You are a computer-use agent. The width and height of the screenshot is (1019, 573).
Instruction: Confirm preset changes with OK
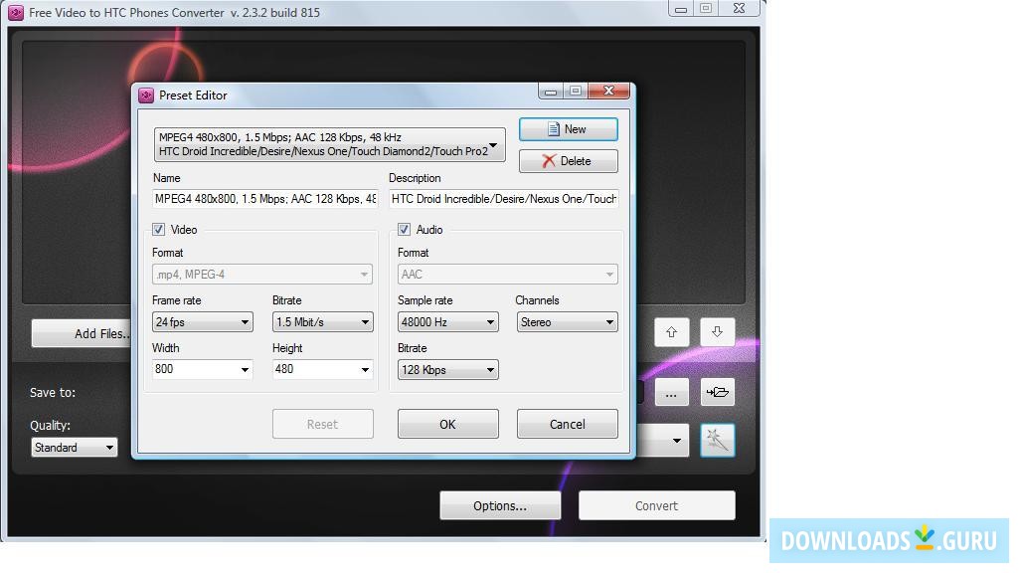pos(447,423)
